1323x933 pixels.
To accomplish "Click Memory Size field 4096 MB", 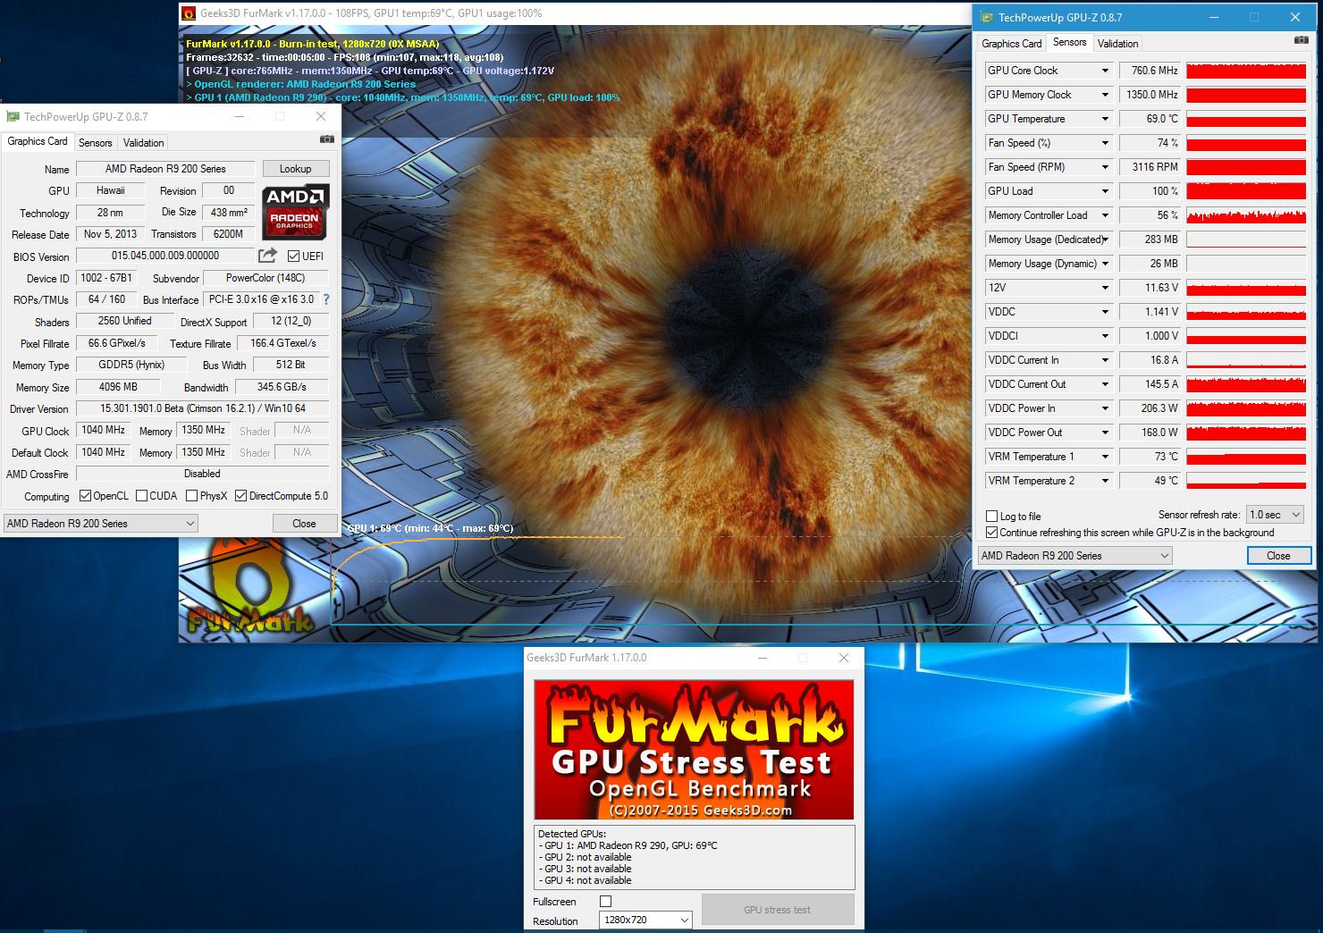I will 118,387.
